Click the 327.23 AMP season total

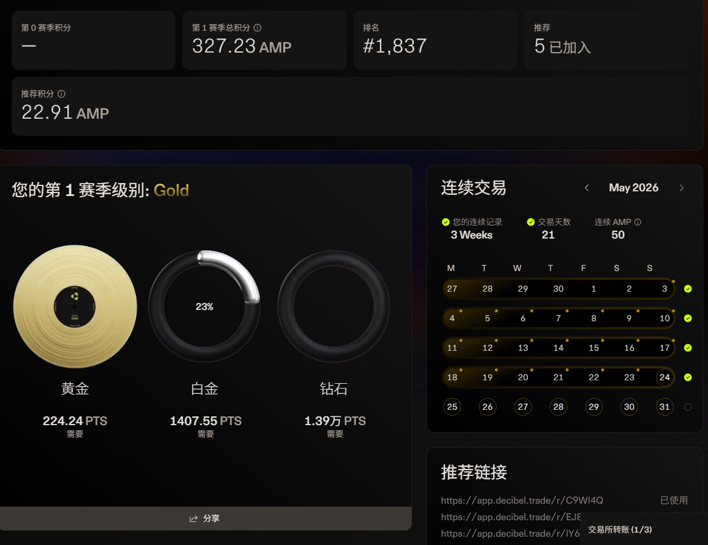(x=242, y=46)
